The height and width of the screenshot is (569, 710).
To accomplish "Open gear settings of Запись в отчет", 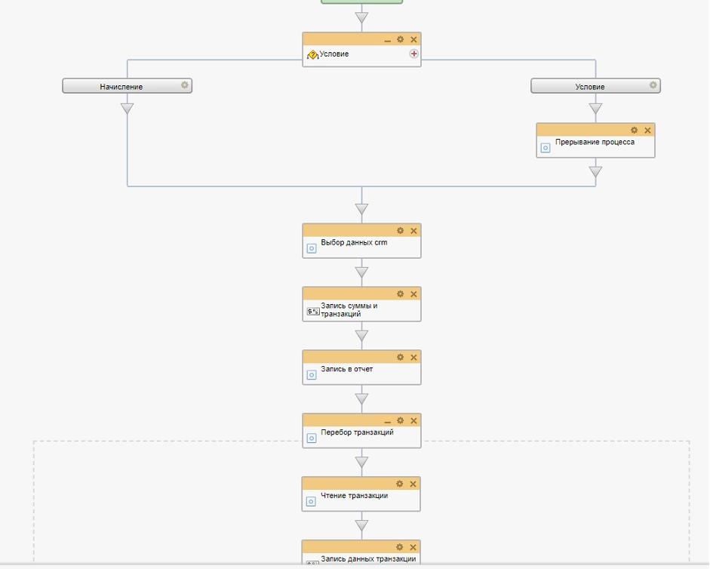I will click(401, 358).
